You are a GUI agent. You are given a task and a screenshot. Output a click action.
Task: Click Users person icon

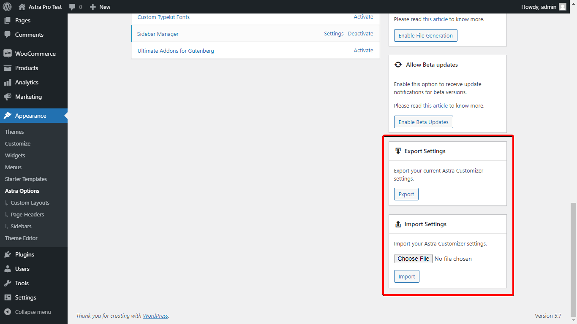coord(8,269)
